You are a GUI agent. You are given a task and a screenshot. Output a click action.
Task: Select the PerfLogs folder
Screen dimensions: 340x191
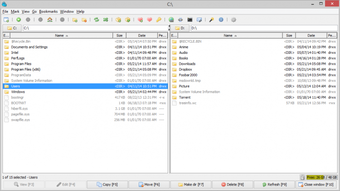click(x=85, y=58)
